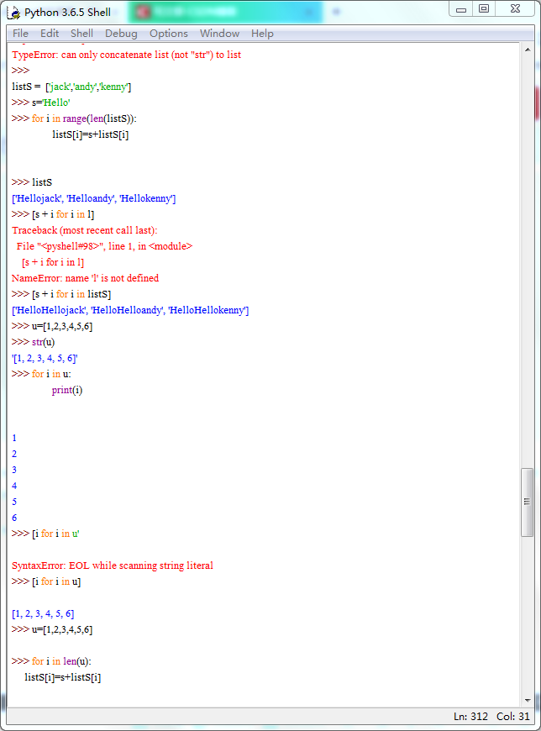Screen dimensions: 541x731
Task: Click the 'Col: 31' status bar entry
Action: click(x=513, y=717)
